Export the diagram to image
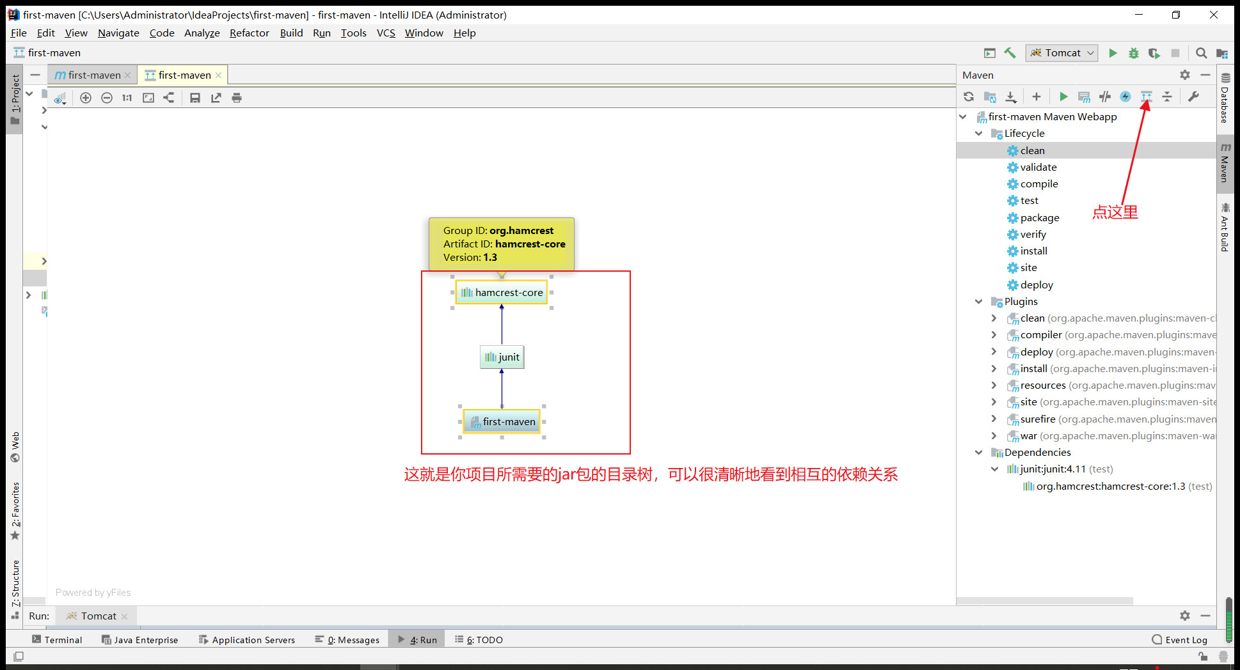 (x=216, y=98)
